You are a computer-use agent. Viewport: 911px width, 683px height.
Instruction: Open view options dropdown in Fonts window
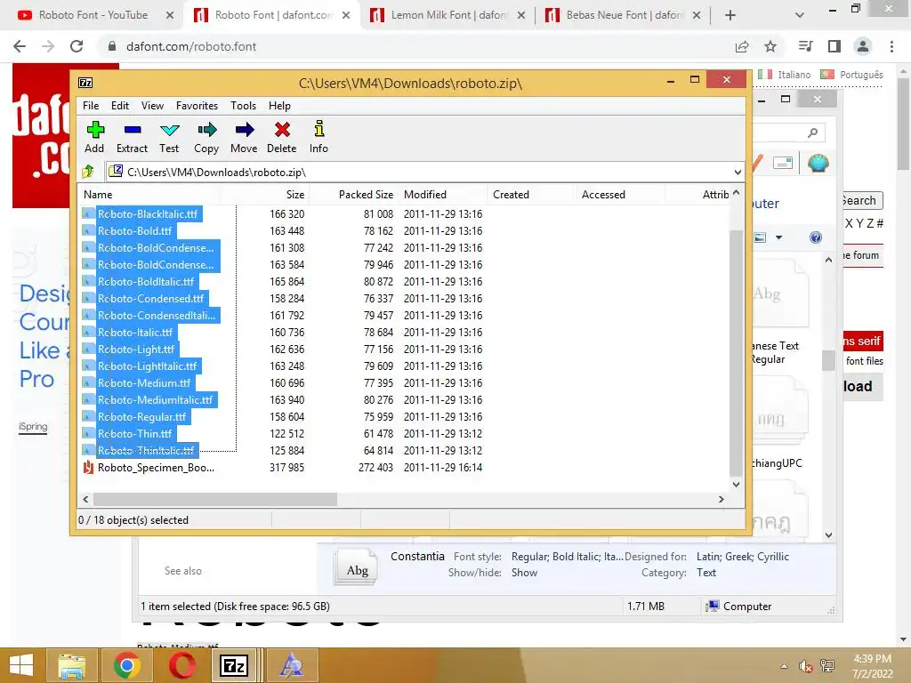point(778,237)
